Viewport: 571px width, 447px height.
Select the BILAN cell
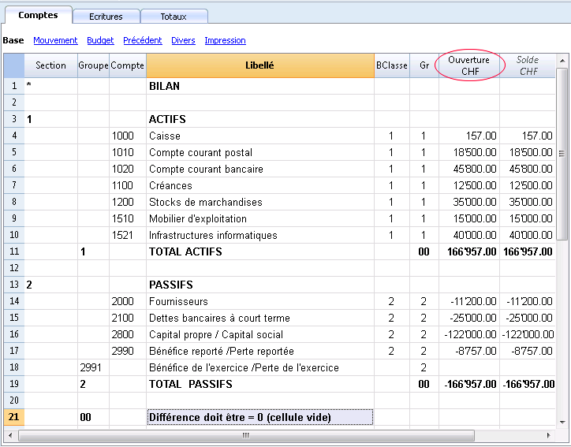(260, 86)
